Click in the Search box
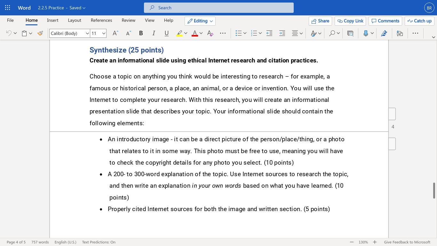This screenshot has width=437, height=246. click(x=219, y=8)
